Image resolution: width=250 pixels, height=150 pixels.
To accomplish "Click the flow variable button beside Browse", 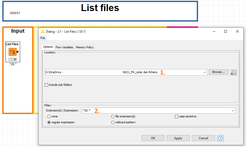I will coord(233,72).
